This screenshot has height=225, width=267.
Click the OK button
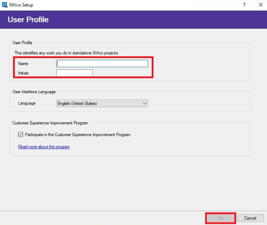coord(221,218)
